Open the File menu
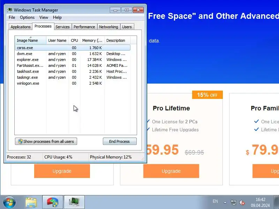The height and width of the screenshot is (209, 279). [12, 17]
